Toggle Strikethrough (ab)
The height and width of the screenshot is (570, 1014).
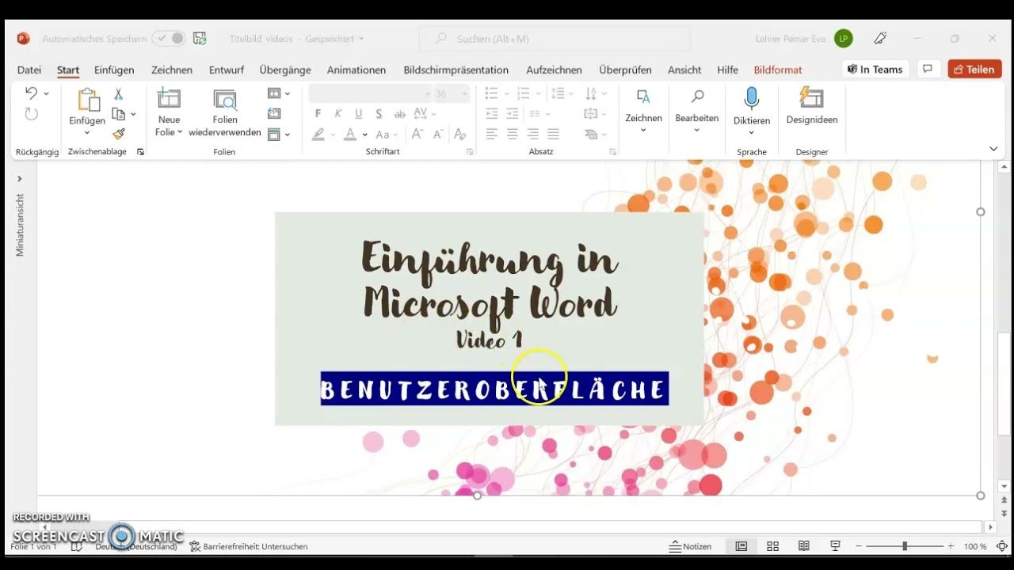[400, 114]
